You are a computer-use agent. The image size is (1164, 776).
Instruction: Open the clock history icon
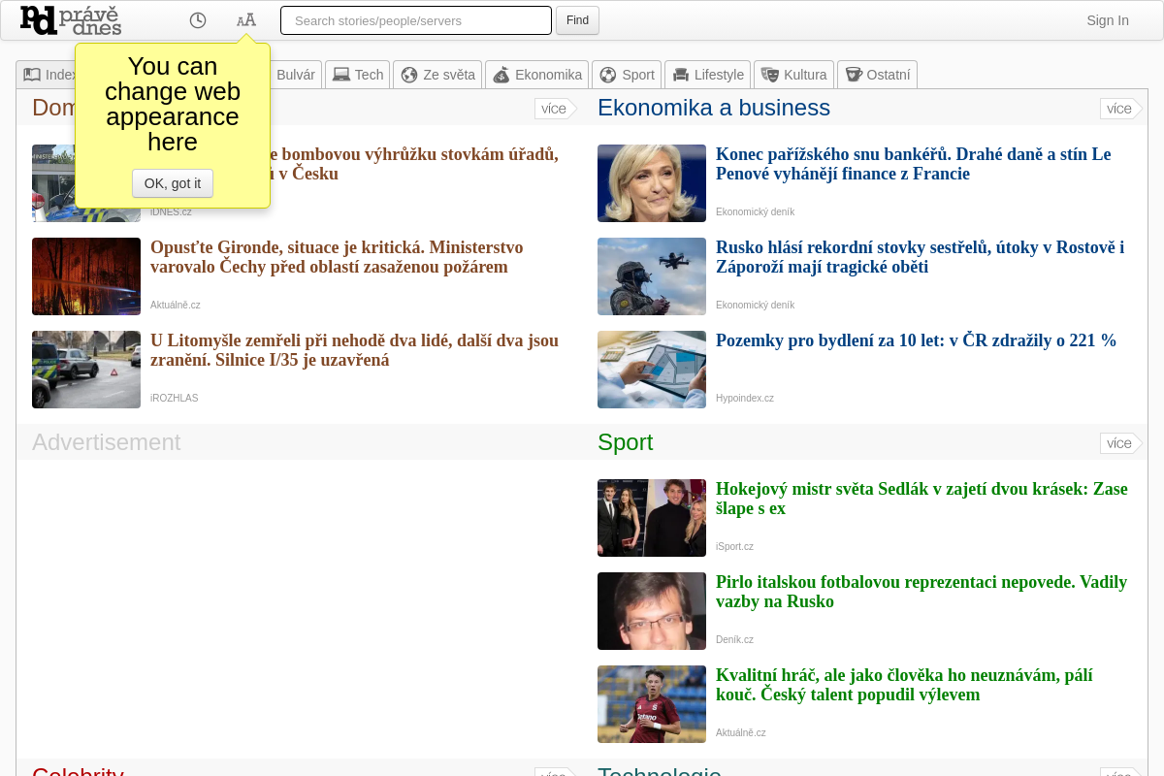click(198, 20)
